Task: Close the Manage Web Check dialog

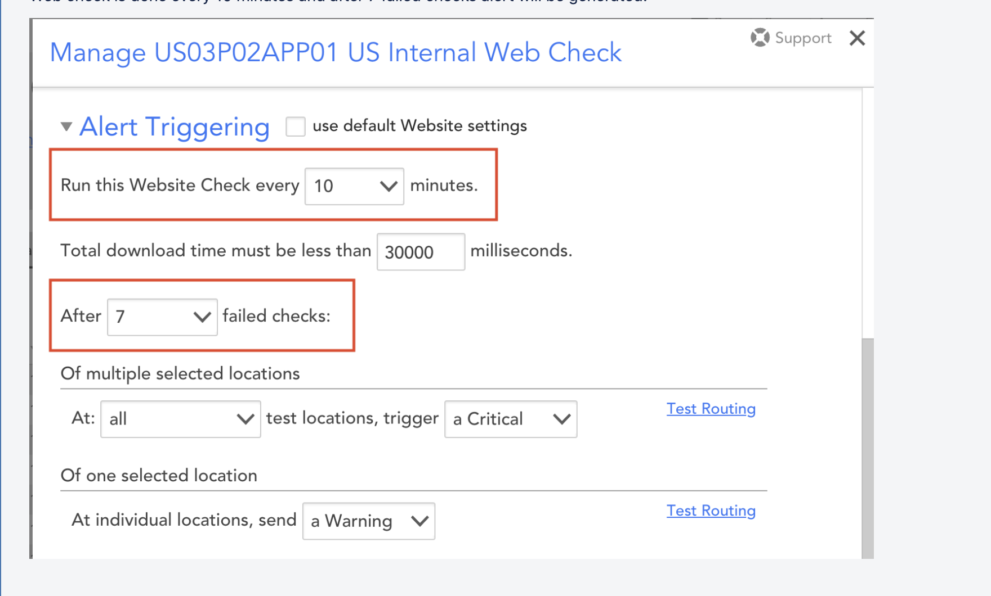Action: point(857,38)
